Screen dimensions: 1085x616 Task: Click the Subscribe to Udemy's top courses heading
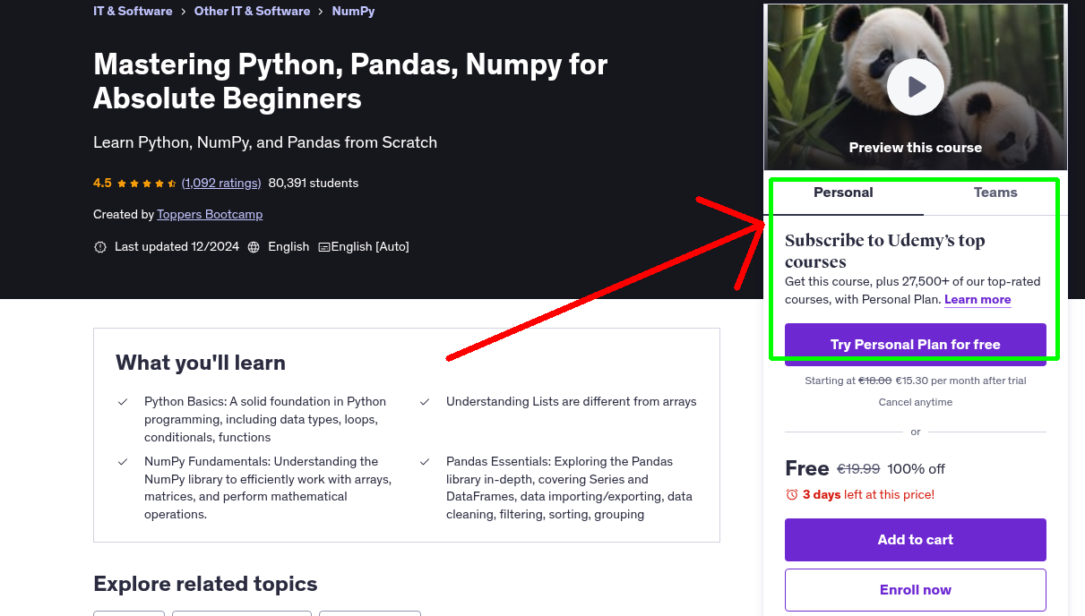coord(884,251)
